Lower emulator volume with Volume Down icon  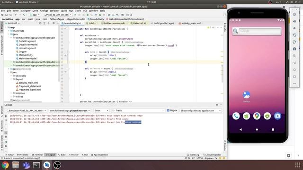[x=294, y=28]
